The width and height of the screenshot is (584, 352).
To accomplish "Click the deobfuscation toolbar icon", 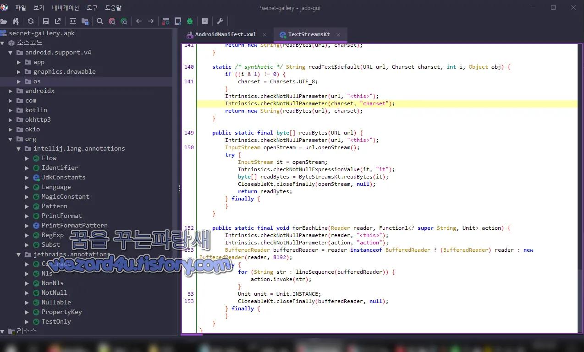I will pyautogui.click(x=166, y=21).
